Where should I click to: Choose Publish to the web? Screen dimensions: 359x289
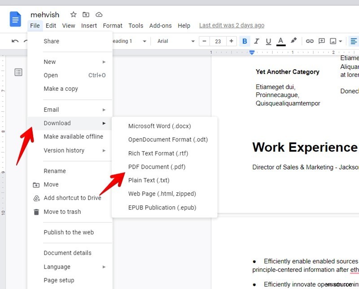70,232
